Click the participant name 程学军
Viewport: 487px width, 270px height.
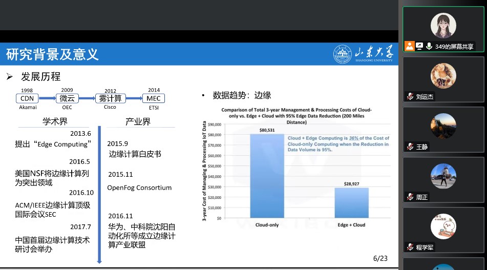pos(425,247)
